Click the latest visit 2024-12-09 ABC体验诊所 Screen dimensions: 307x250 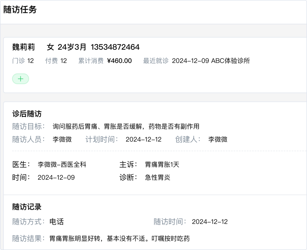211,61
